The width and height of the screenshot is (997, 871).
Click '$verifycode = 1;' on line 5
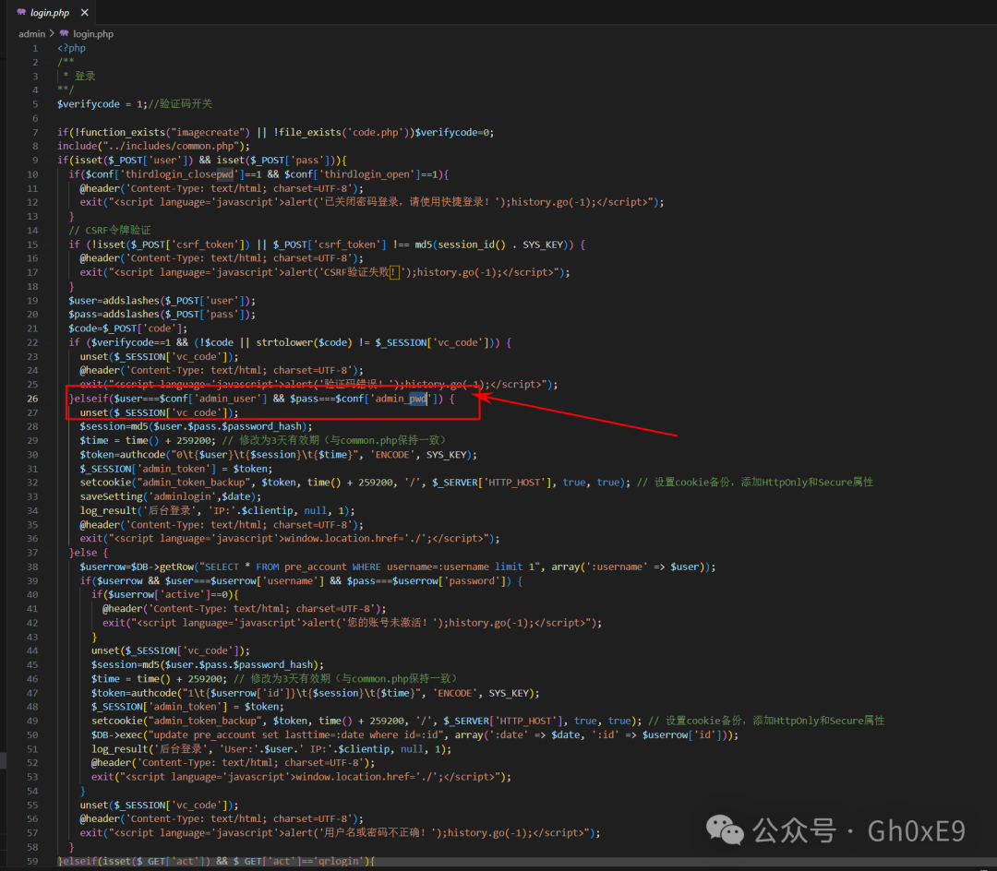[102, 104]
